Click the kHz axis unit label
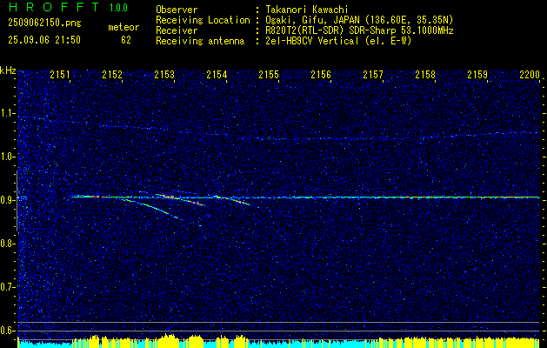 click(x=8, y=70)
